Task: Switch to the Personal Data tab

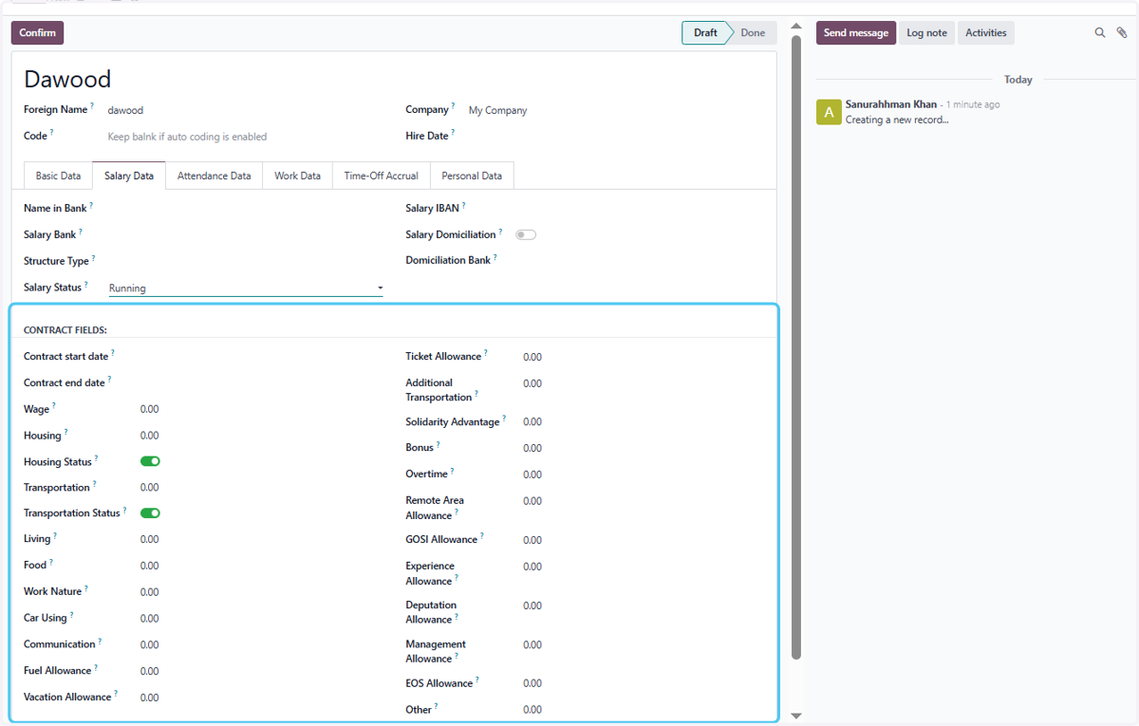Action: [472, 176]
